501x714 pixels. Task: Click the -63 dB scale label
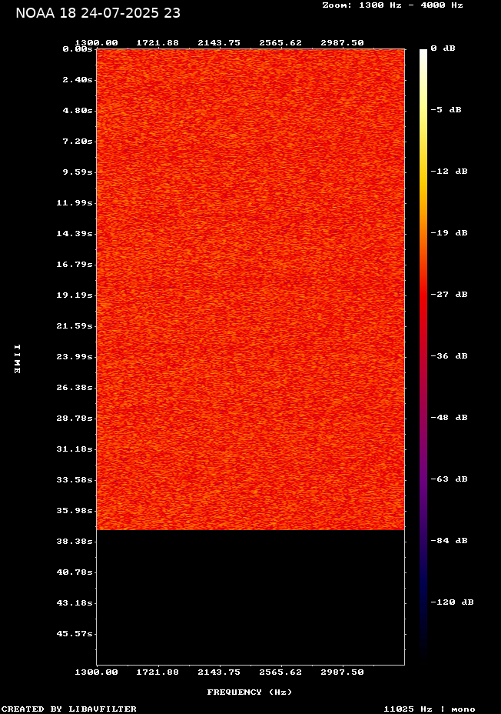coord(450,479)
